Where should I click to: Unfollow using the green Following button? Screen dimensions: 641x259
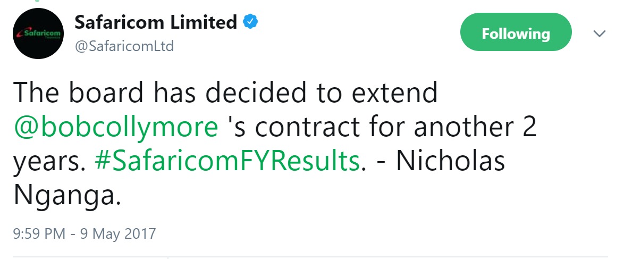(x=516, y=34)
